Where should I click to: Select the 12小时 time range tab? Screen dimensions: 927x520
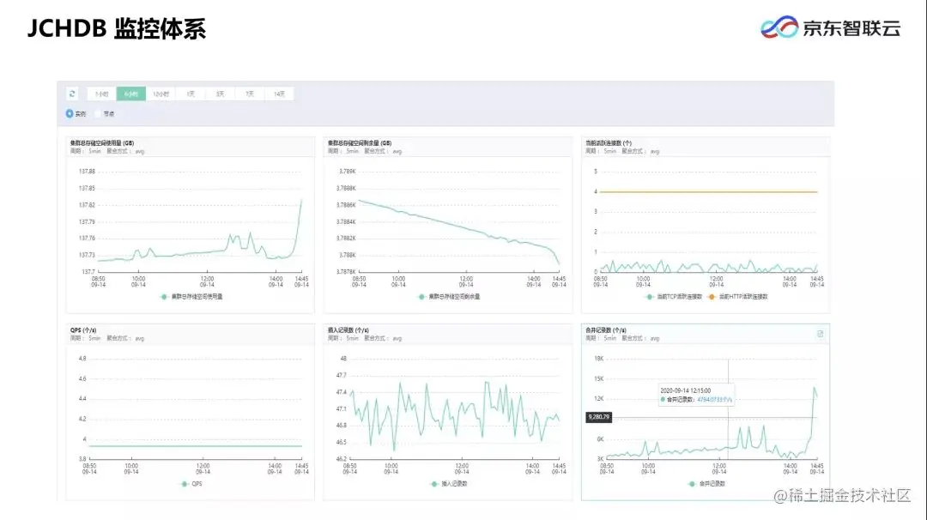161,94
